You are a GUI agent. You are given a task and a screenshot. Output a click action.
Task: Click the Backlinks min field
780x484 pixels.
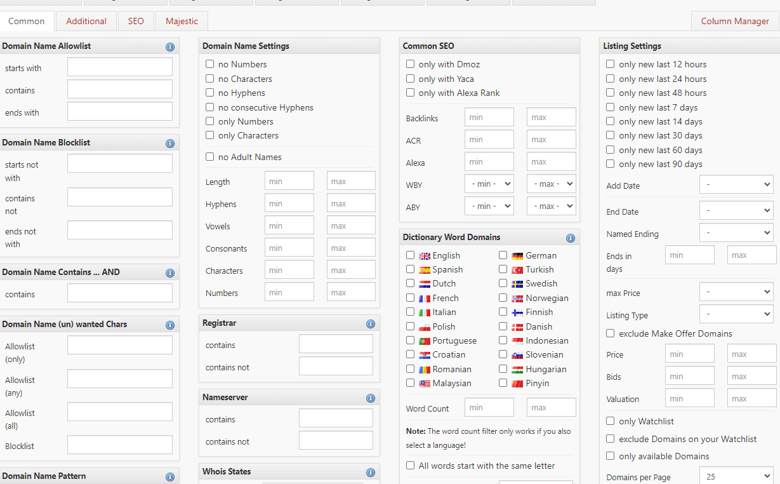(489, 118)
